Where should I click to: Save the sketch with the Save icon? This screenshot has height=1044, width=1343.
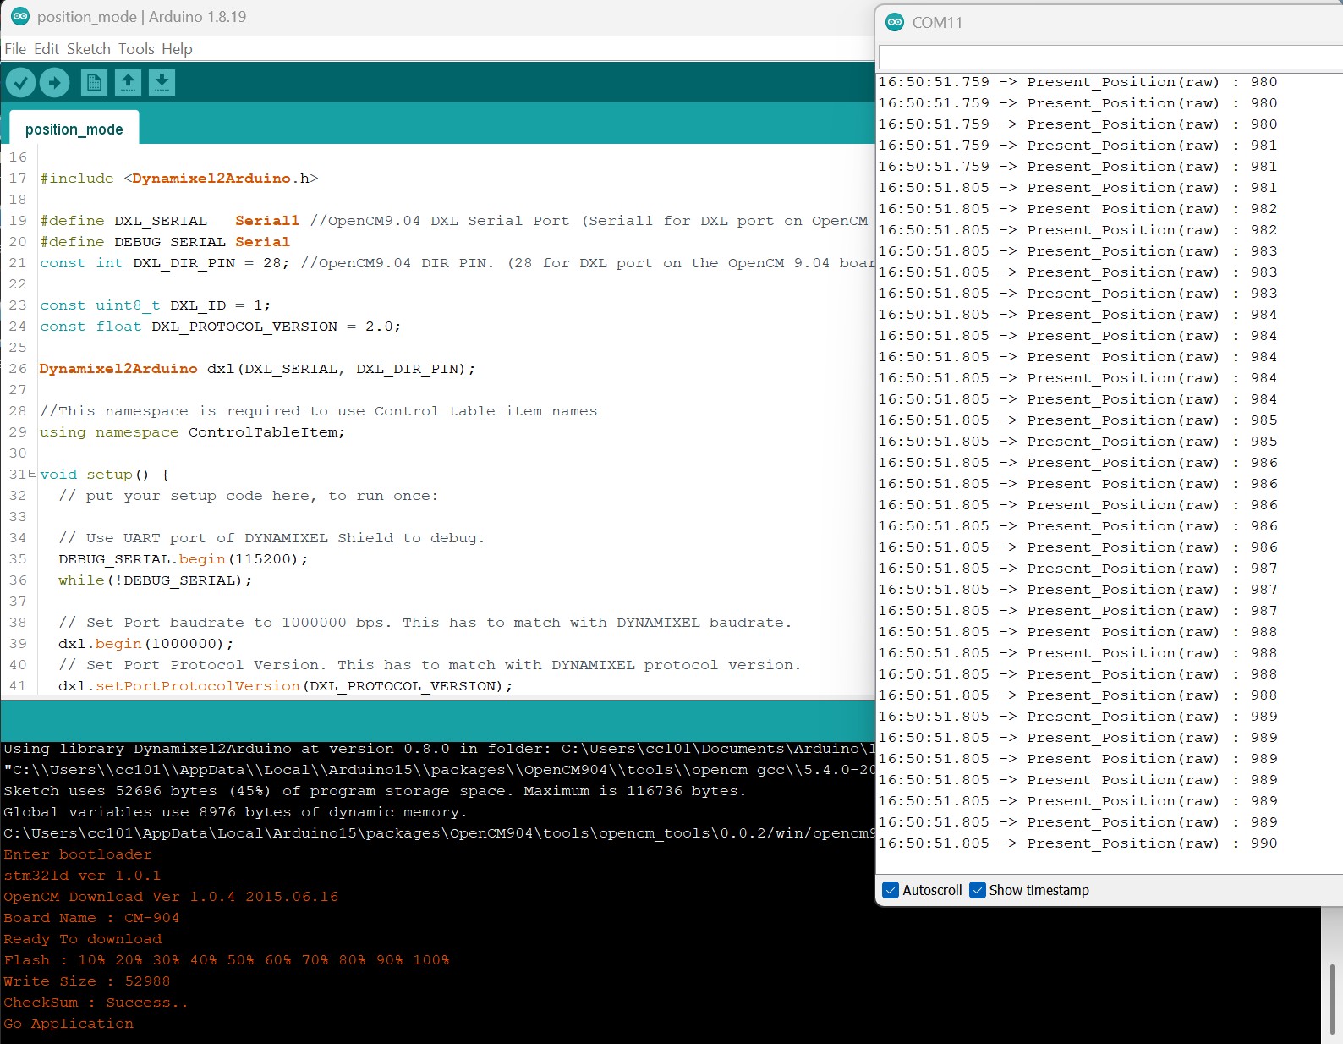(x=162, y=82)
